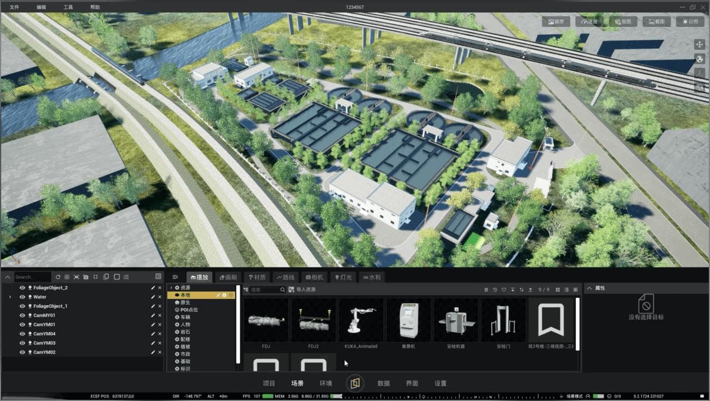Collapse the 属性 properties panel
710x401 pixels.
(x=589, y=288)
